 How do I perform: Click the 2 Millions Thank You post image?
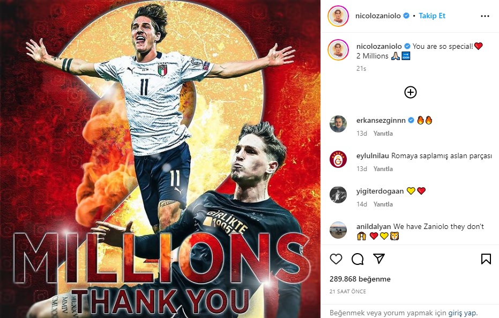tap(160, 159)
